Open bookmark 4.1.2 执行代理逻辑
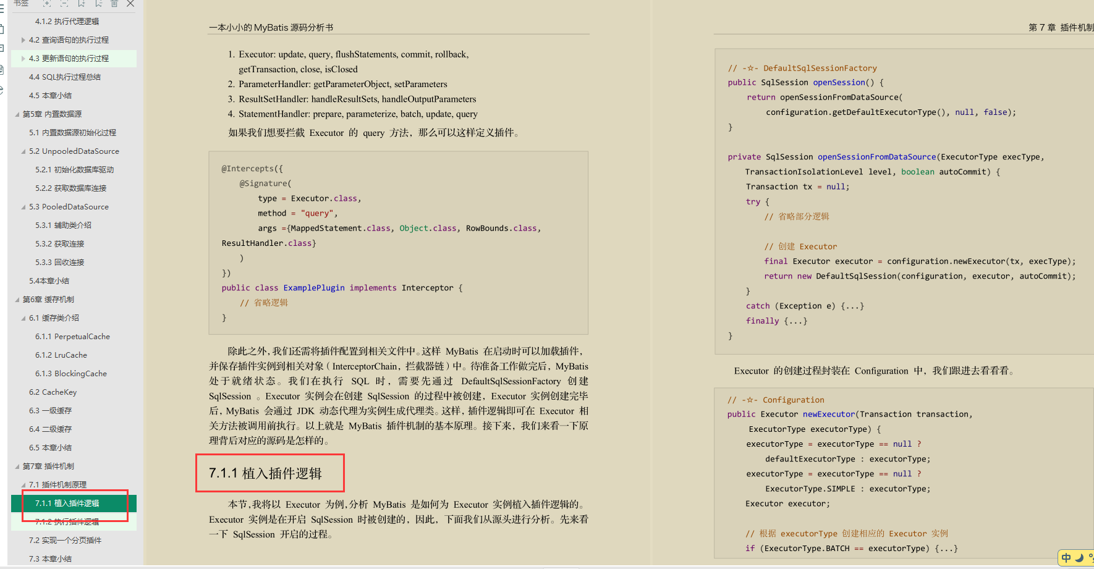The width and height of the screenshot is (1094, 569). (67, 22)
